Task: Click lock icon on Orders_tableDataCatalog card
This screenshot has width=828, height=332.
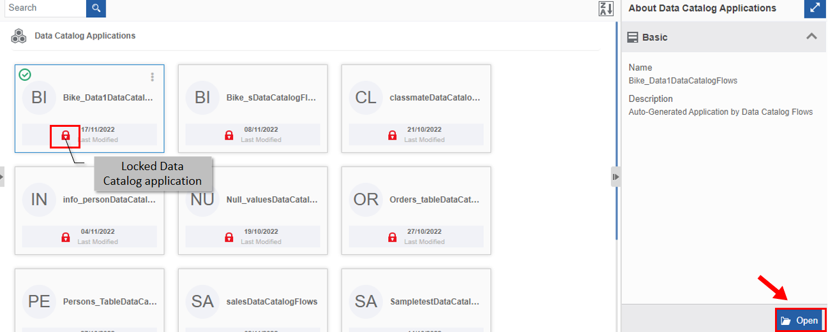Action: [x=393, y=237]
